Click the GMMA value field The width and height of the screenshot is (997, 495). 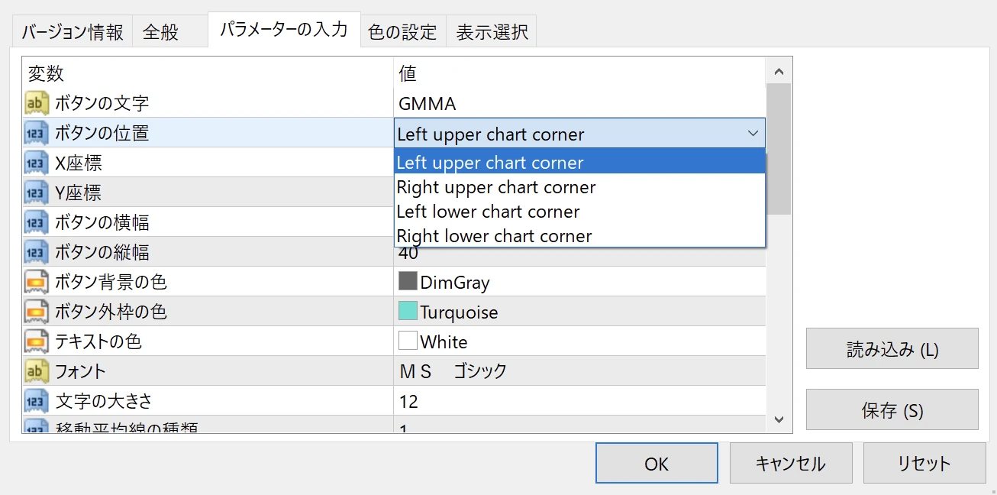[x=579, y=103]
